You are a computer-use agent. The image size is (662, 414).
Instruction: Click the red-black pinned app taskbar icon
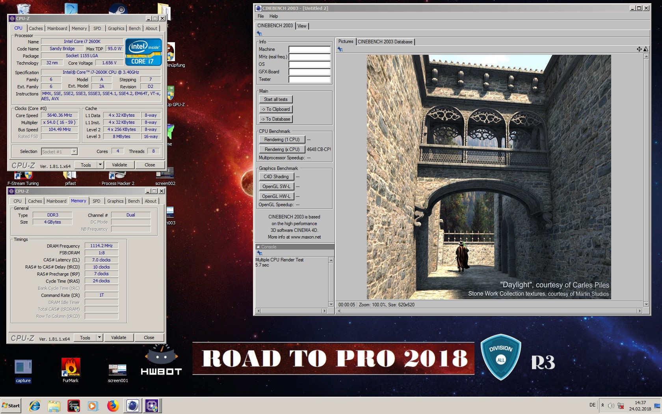[x=74, y=405]
